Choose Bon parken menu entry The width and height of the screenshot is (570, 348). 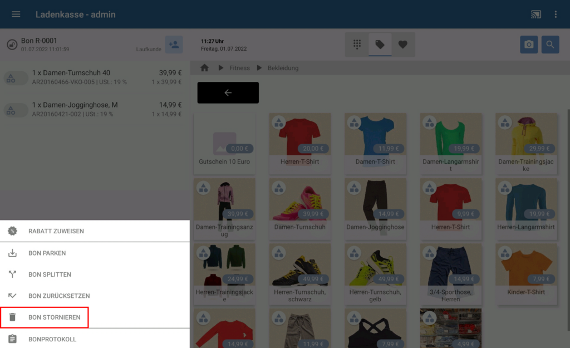coord(47,253)
